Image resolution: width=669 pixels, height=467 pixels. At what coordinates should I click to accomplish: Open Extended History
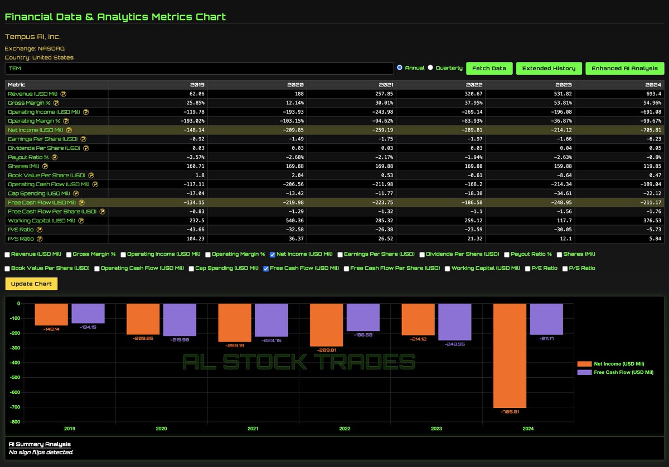549,68
